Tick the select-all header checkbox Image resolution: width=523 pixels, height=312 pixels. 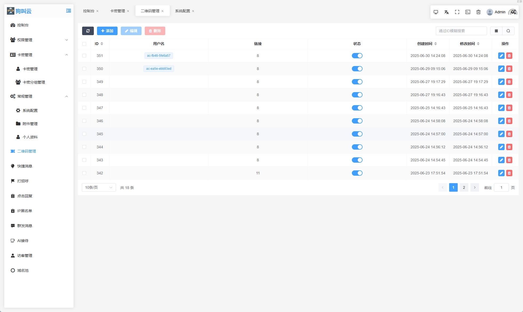(84, 44)
